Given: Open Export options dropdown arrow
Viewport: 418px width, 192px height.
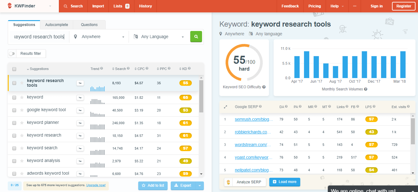Looking at the screenshot, I should click(x=200, y=185).
